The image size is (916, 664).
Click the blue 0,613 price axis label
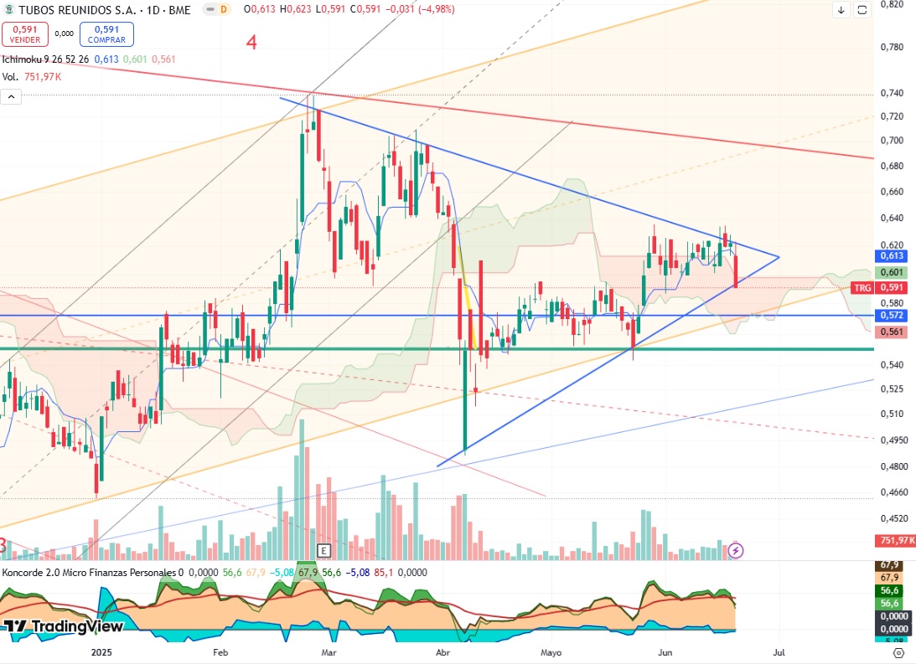tap(892, 255)
